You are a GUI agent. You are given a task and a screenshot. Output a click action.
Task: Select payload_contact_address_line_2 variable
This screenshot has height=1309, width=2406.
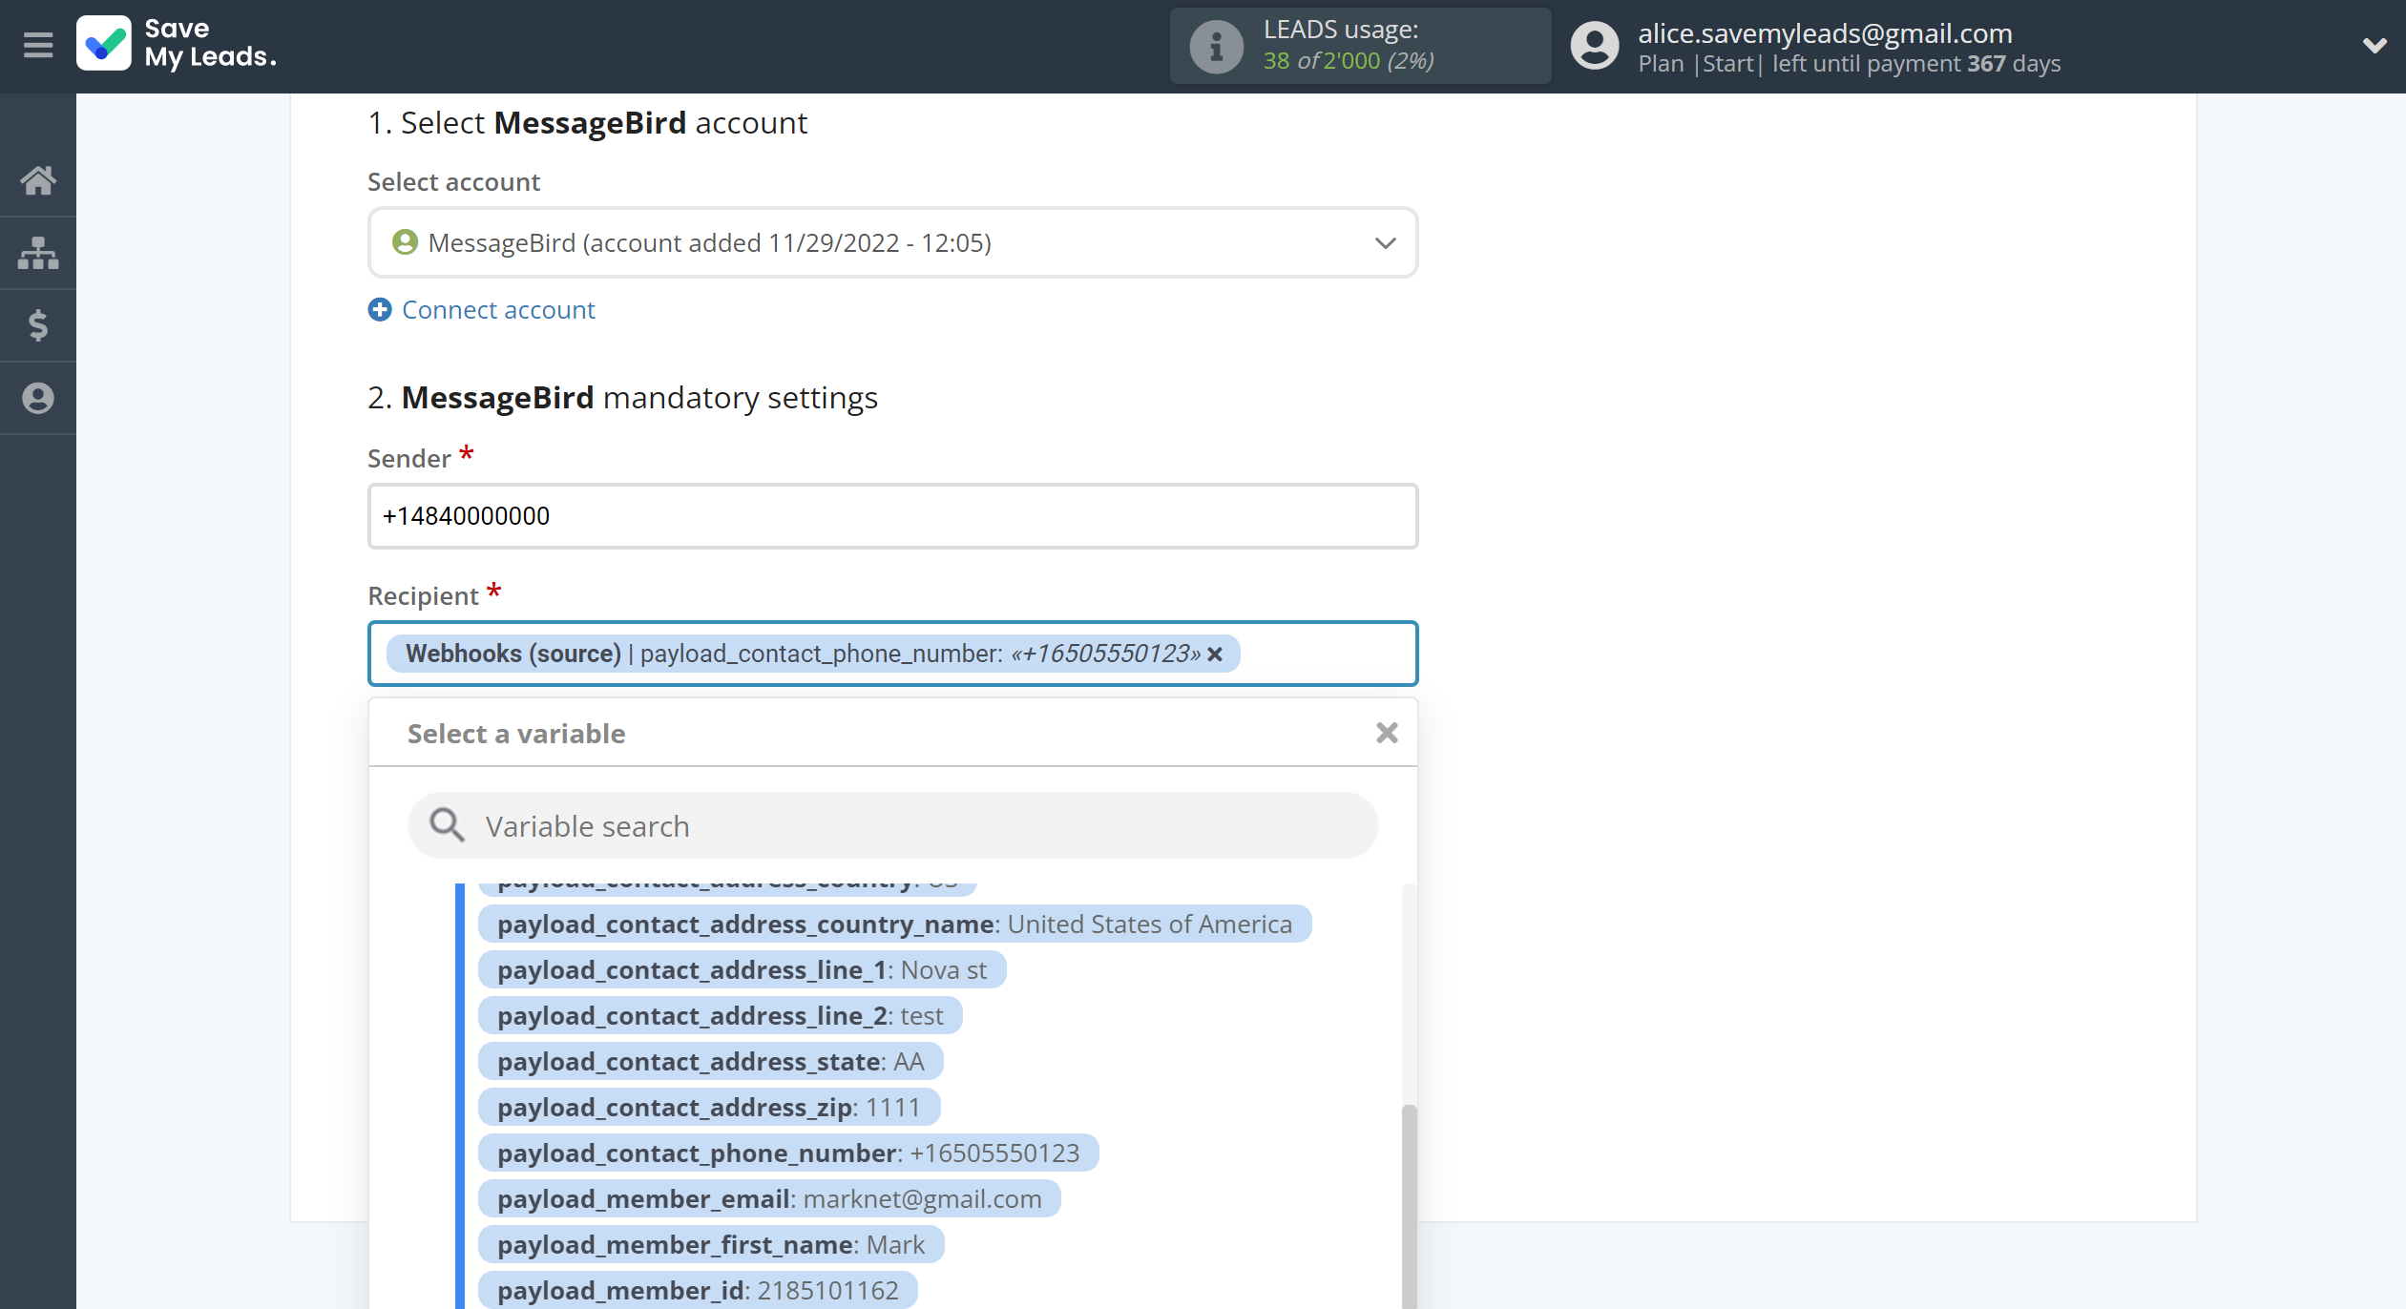(x=720, y=1016)
